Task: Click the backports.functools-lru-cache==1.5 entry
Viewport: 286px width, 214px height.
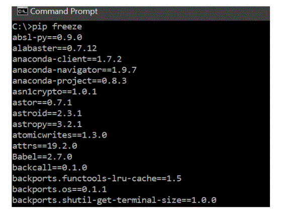Action: click(x=97, y=178)
